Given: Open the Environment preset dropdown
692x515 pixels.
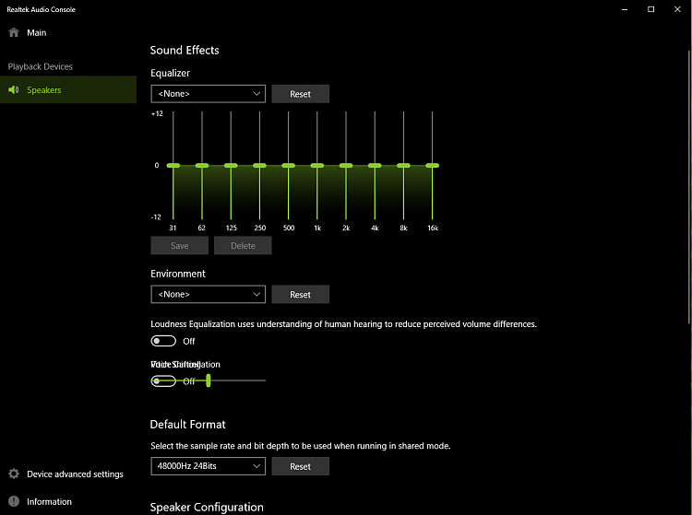Looking at the screenshot, I should point(208,294).
